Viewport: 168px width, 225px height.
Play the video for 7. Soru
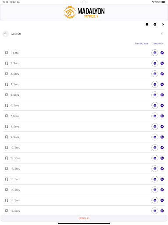click(162, 116)
